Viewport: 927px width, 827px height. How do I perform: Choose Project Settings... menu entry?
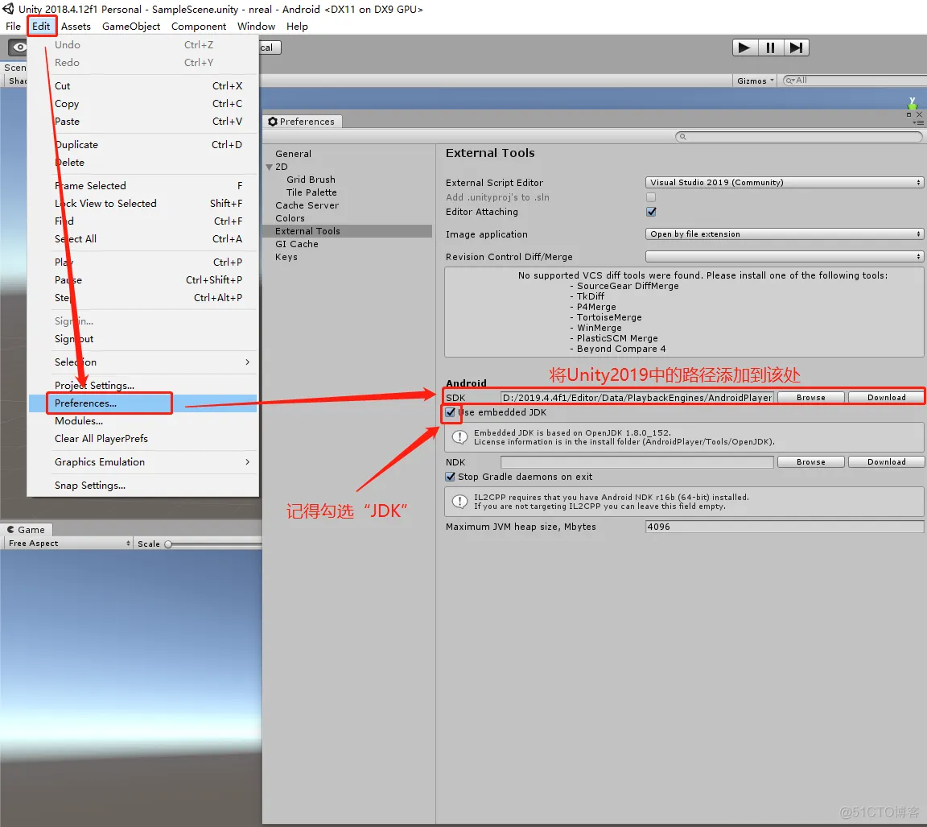(x=142, y=386)
